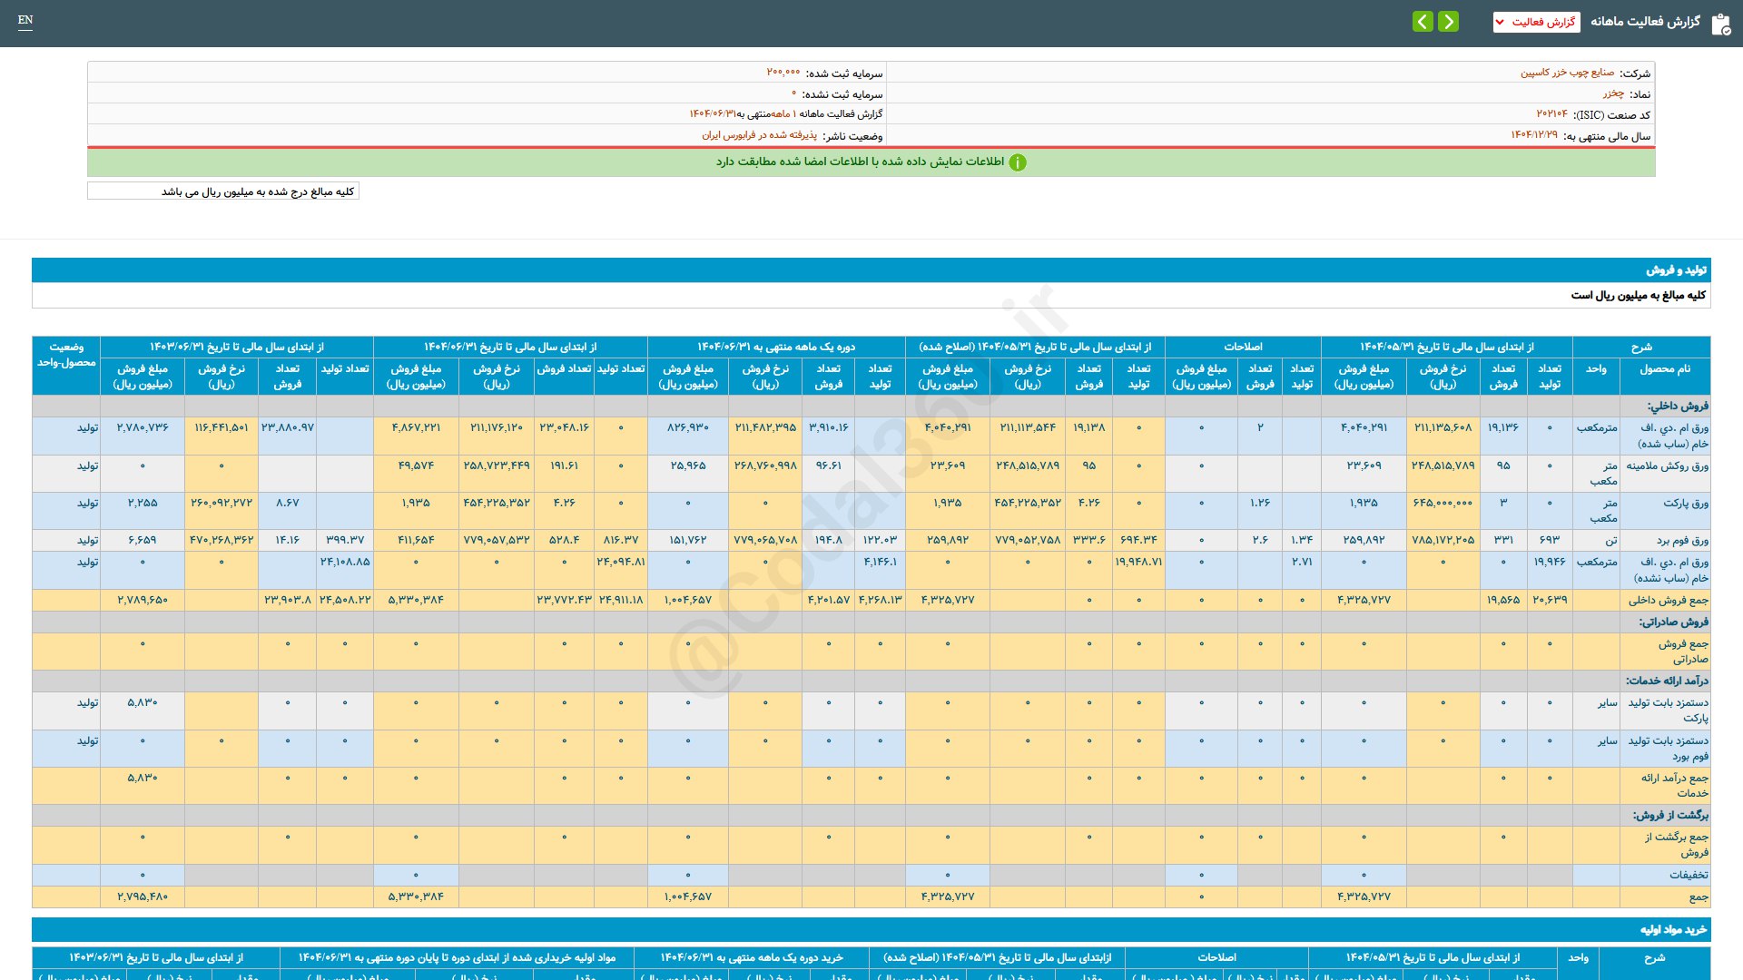
Task: Switch language with the EN link
Action: point(25,20)
